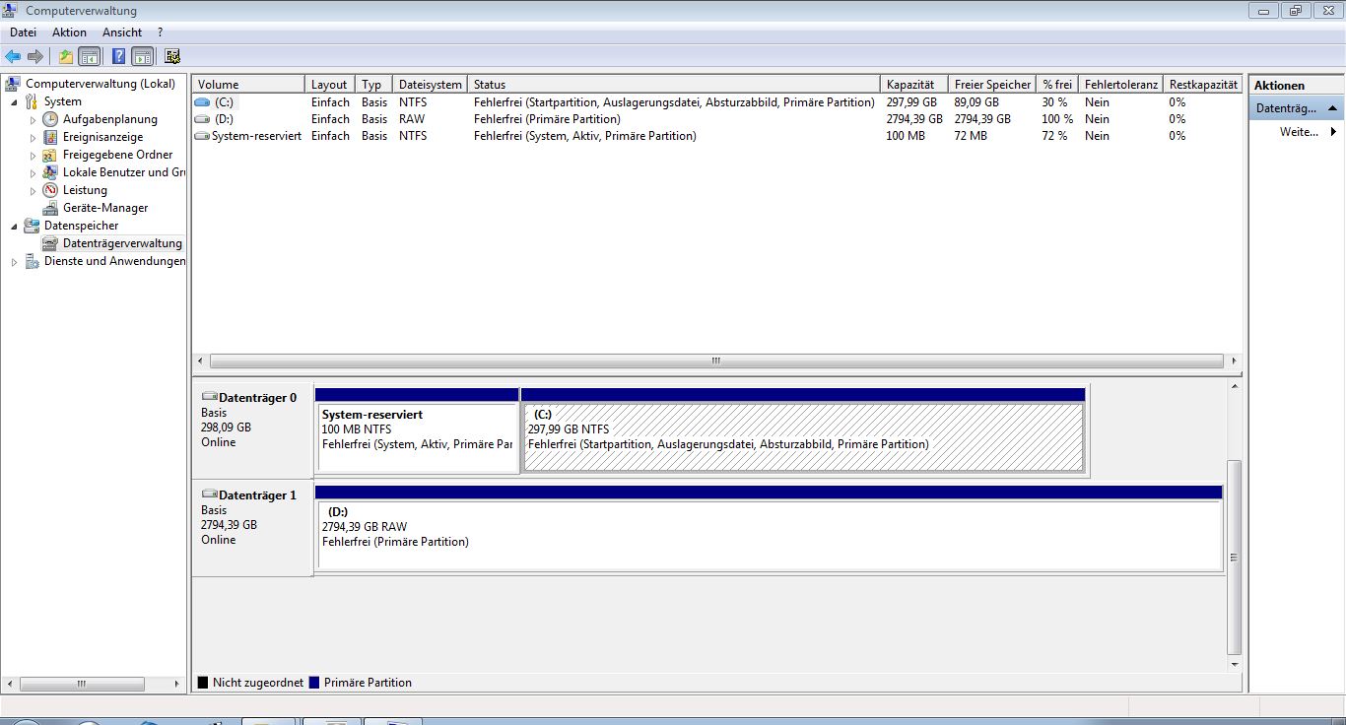Click the Aufgabenplanung clock icon
This screenshot has width=1346, height=725.
[50, 119]
